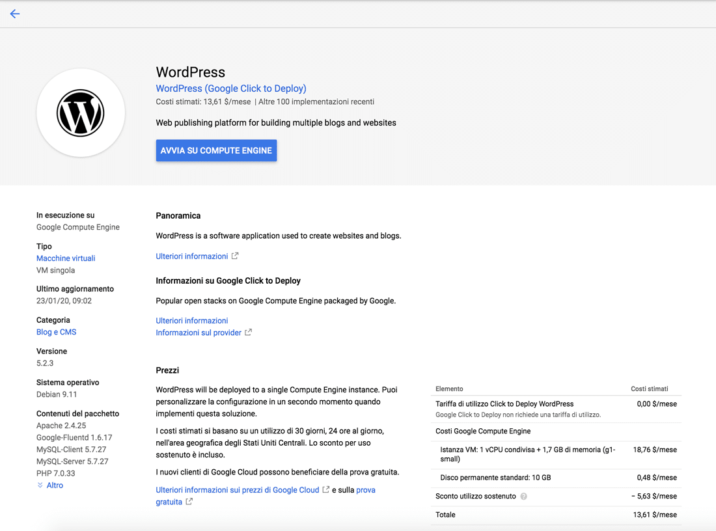The width and height of the screenshot is (716, 531).
Task: Select the Istanza VM cost 18,76 $/mese
Action: tap(655, 450)
